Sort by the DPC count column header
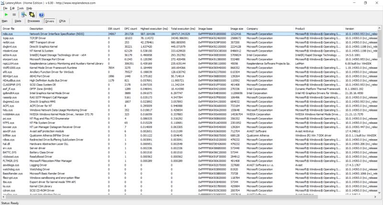 [x=131, y=29]
